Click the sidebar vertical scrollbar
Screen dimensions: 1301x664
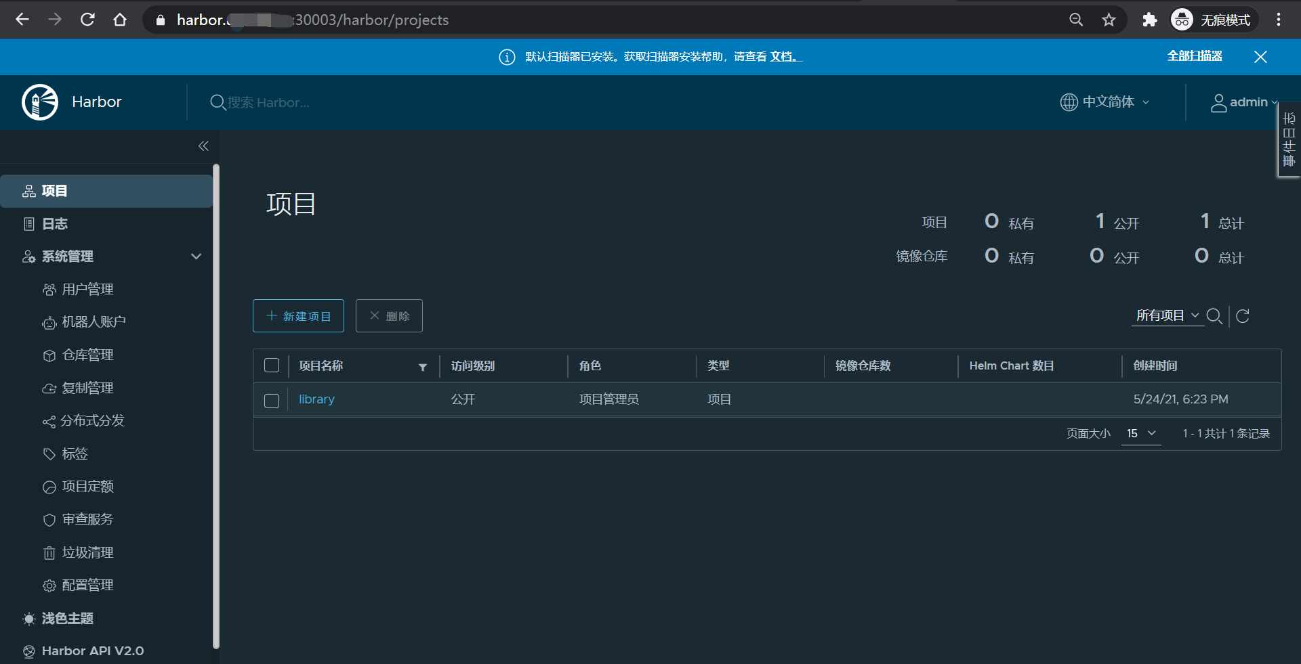(216, 406)
